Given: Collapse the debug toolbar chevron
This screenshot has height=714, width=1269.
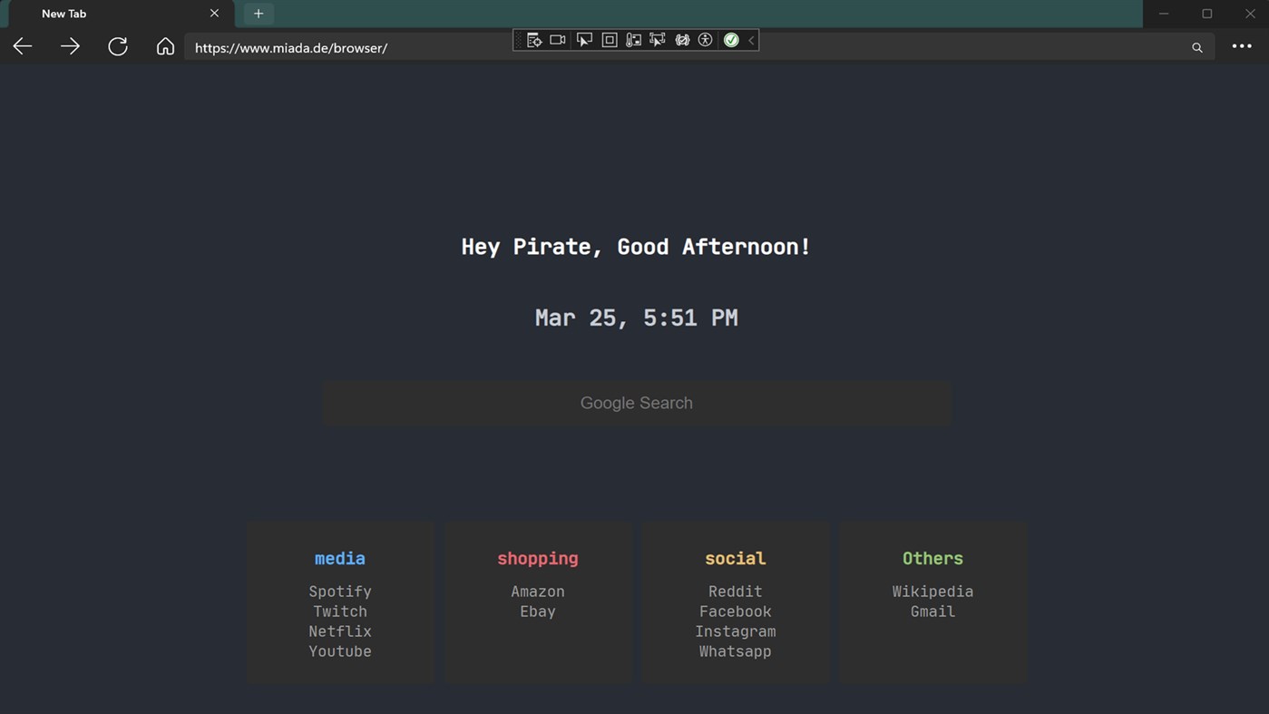Looking at the screenshot, I should pos(751,40).
